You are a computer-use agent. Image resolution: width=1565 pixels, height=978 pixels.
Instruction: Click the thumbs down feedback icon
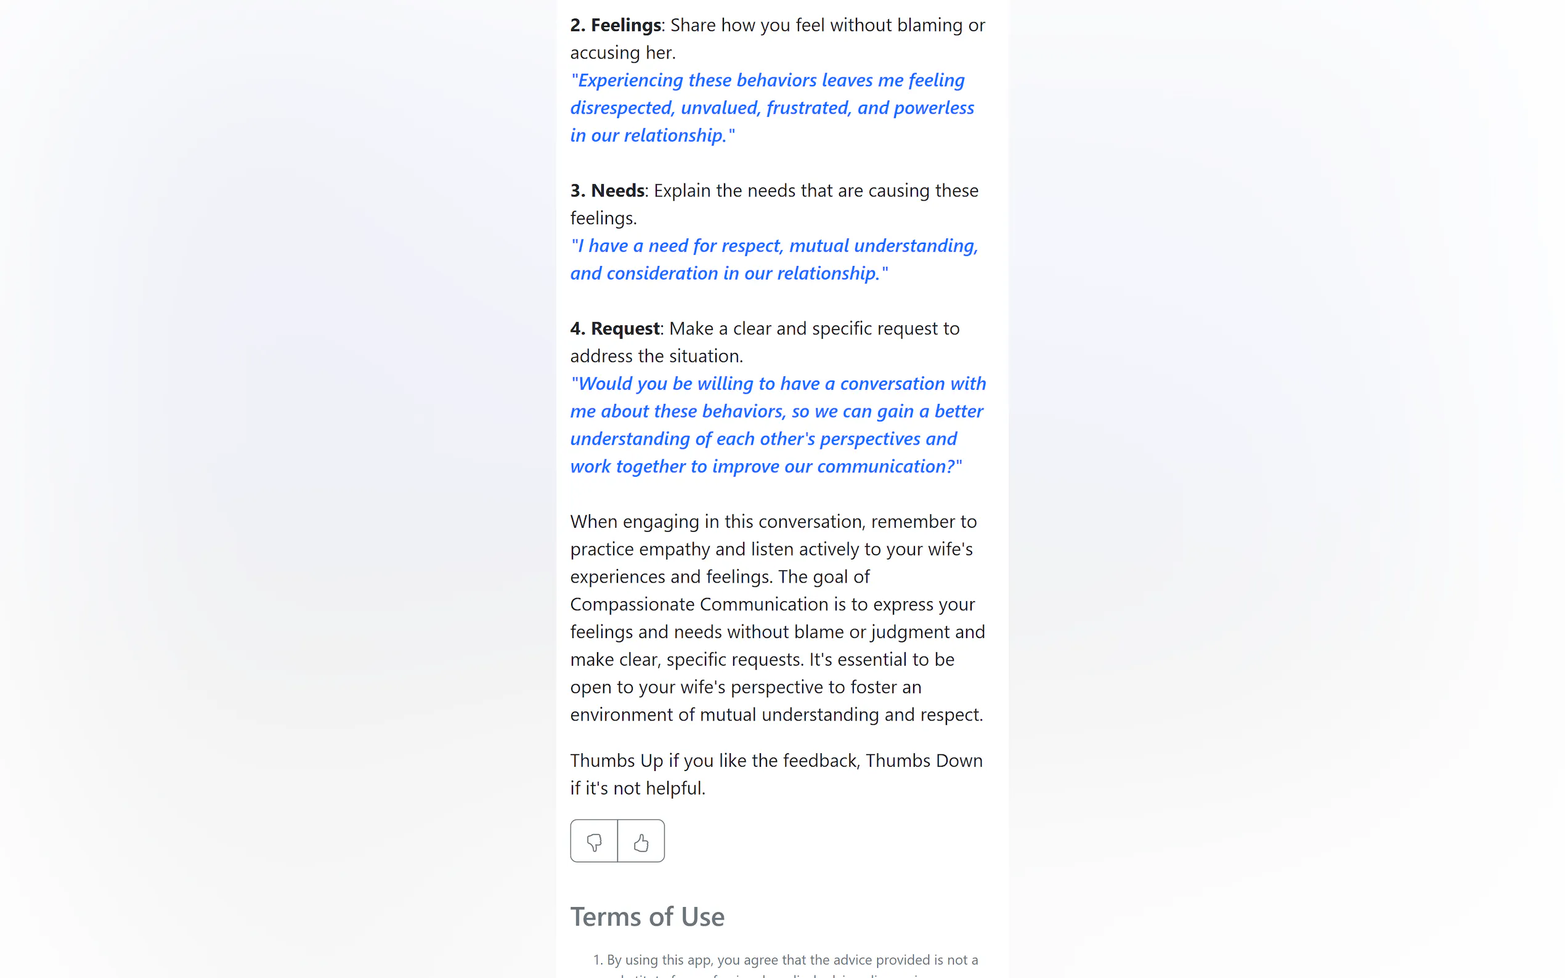pos(593,841)
